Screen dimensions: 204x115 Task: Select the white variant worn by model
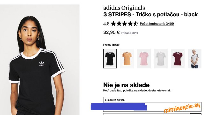coord(195,58)
